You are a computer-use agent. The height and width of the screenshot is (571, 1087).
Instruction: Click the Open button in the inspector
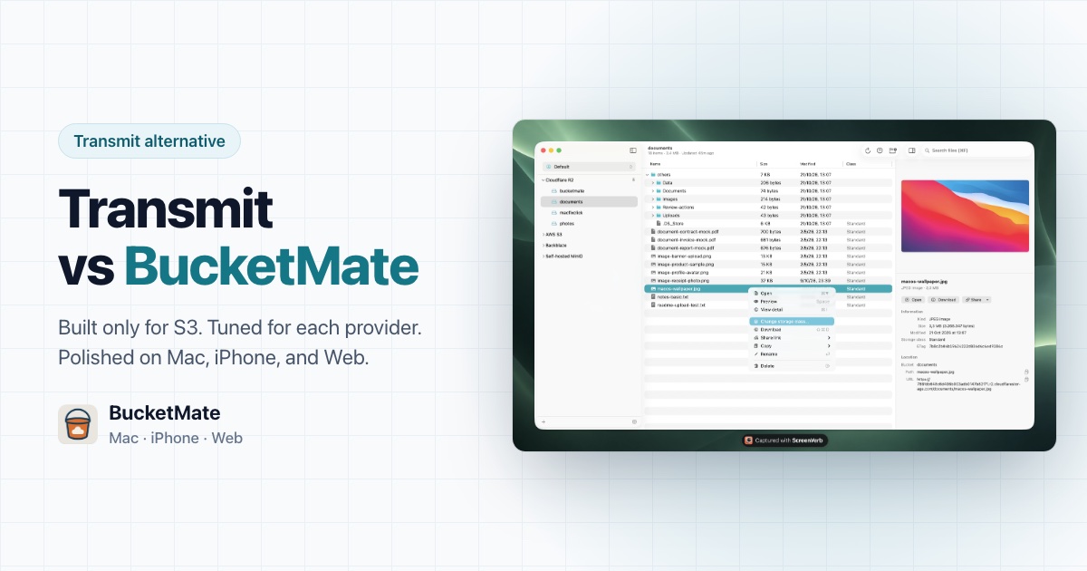(913, 299)
